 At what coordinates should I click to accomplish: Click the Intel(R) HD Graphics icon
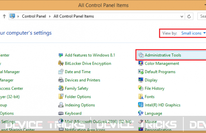(x=141, y=105)
